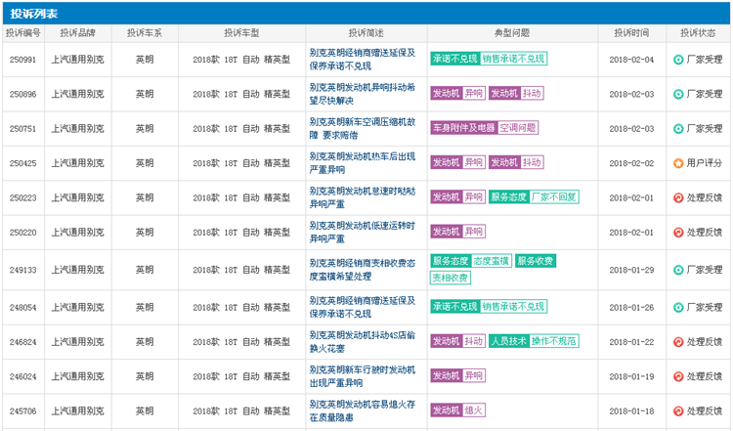Click 发动机 抖动 tag in row 250896
Screen dimensions: 733x431
click(516, 94)
